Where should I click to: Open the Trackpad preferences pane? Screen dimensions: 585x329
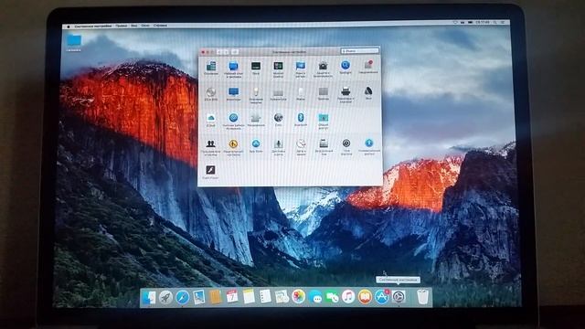pos(323,91)
